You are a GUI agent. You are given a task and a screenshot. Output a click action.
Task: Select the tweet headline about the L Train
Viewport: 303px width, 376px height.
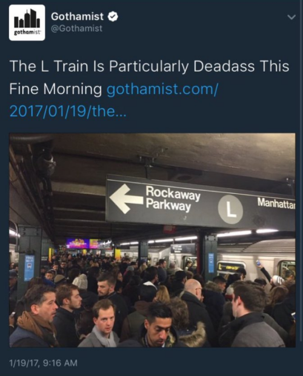point(149,78)
